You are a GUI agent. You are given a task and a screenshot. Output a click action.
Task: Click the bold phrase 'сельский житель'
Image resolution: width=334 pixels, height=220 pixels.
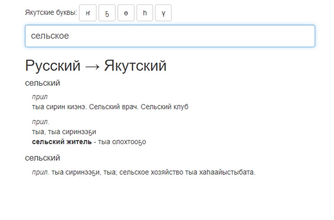pos(62,142)
